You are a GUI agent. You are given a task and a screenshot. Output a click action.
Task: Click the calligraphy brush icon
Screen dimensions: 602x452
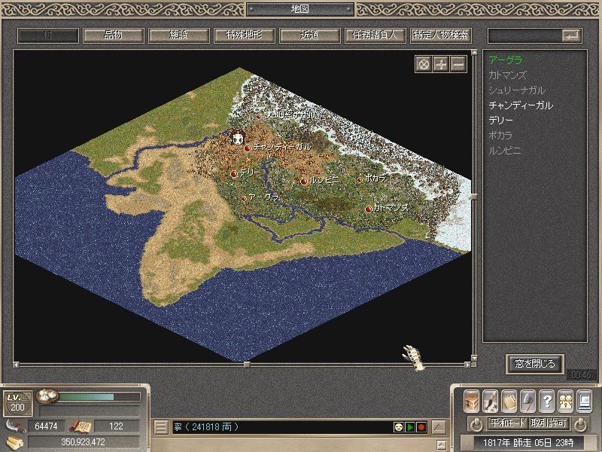tap(491, 401)
